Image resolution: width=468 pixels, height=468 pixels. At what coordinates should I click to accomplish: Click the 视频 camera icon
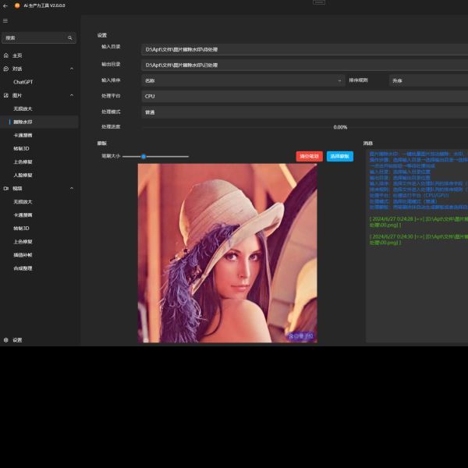pos(6,189)
